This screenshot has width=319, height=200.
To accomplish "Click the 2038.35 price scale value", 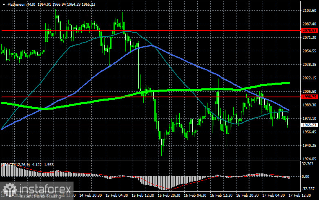I will pyautogui.click(x=310, y=64).
